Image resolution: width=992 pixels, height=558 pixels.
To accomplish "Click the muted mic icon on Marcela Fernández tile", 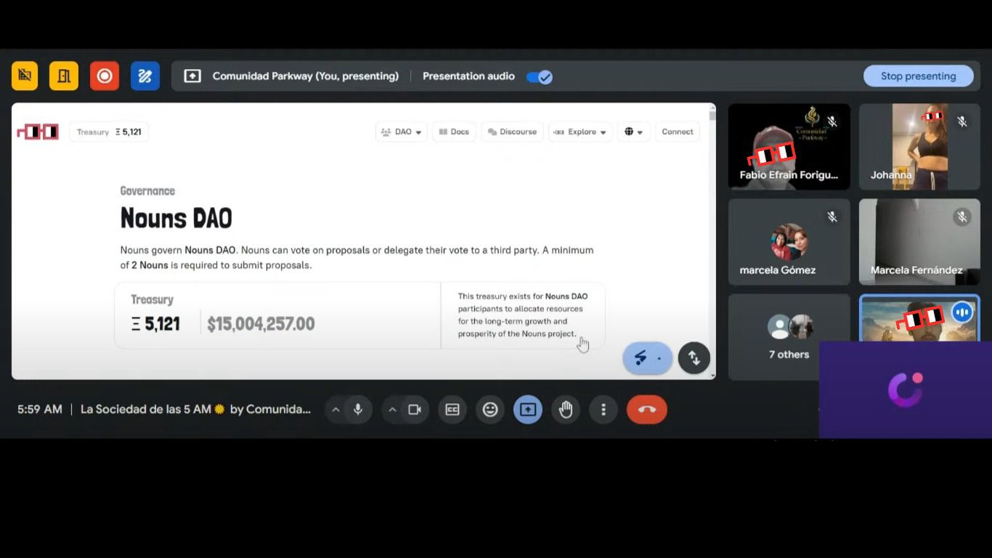I will tap(962, 217).
